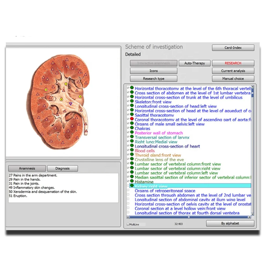Click the list's scroll up arrow
Screen dimensions: 264x264
point(252,87)
